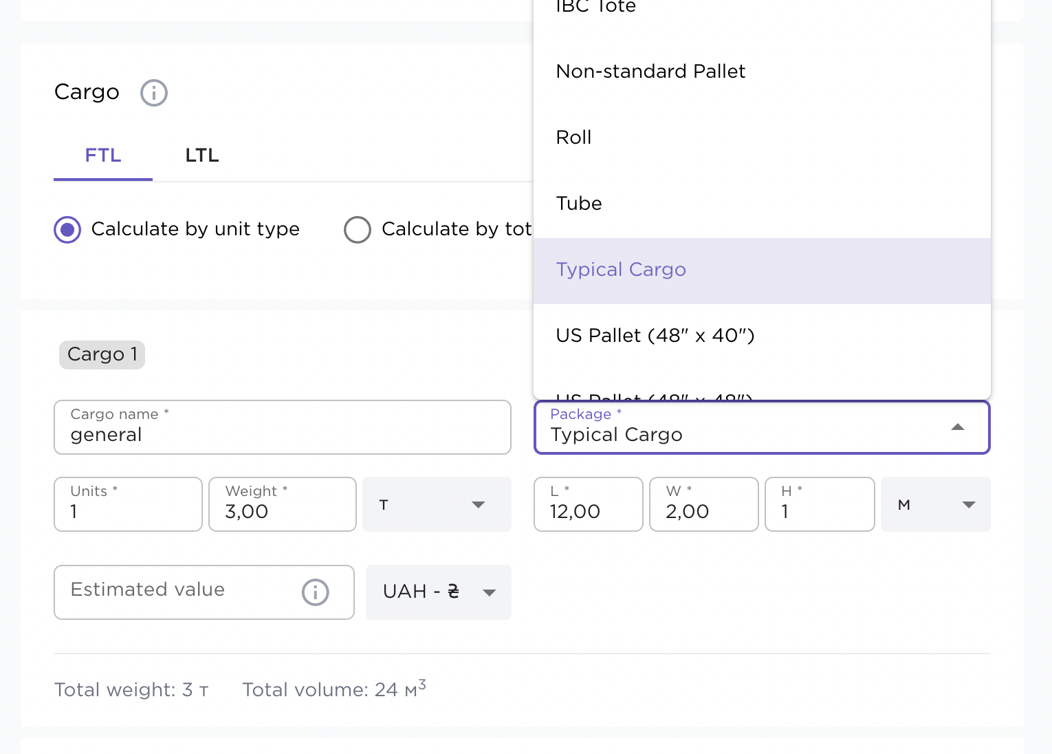The width and height of the screenshot is (1052, 754).
Task: Edit the L length field
Action: [589, 504]
